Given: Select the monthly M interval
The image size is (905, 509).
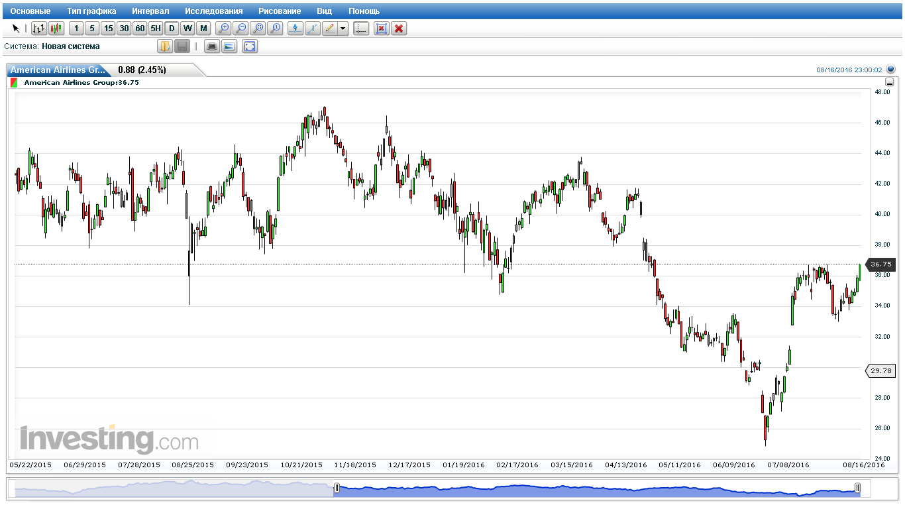Looking at the screenshot, I should [x=203, y=28].
